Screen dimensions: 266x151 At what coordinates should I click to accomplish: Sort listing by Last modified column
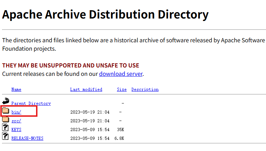click(x=86, y=89)
